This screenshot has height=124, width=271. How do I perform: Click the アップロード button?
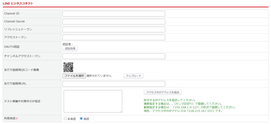[133, 76]
